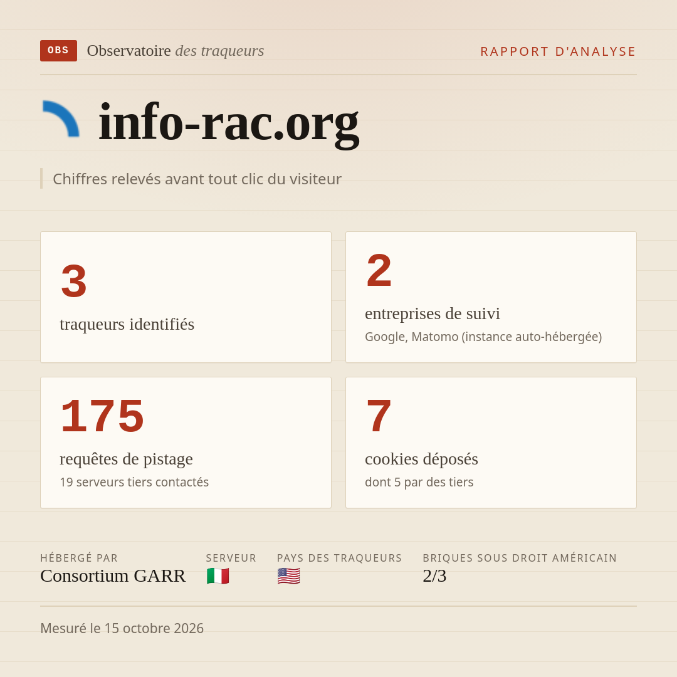Click the red OBS logo badge
677x677 pixels.
coord(58,51)
